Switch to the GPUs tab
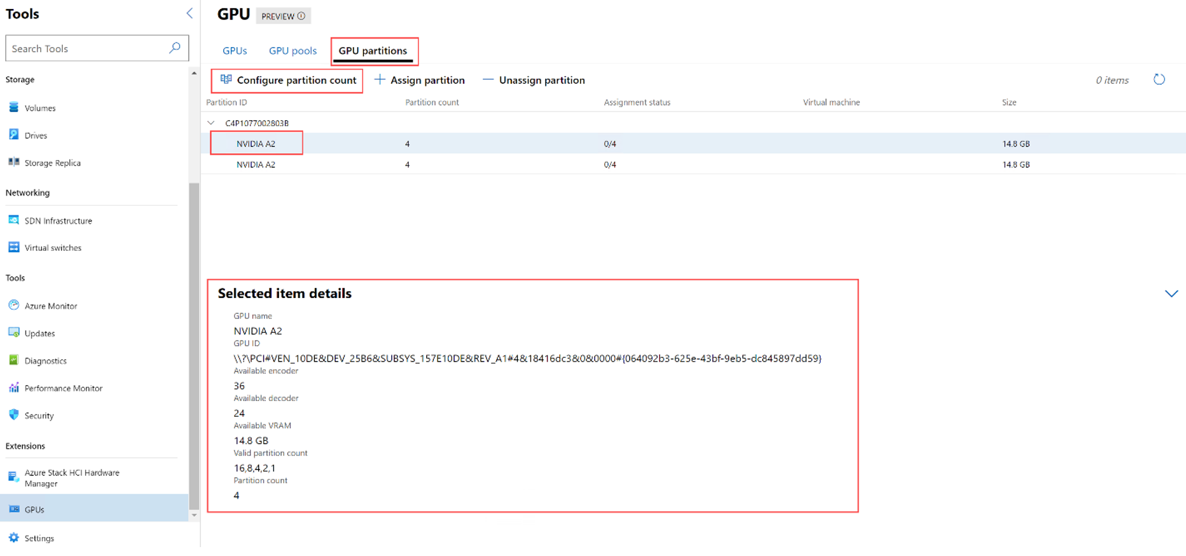Image resolution: width=1186 pixels, height=556 pixels. click(x=235, y=51)
